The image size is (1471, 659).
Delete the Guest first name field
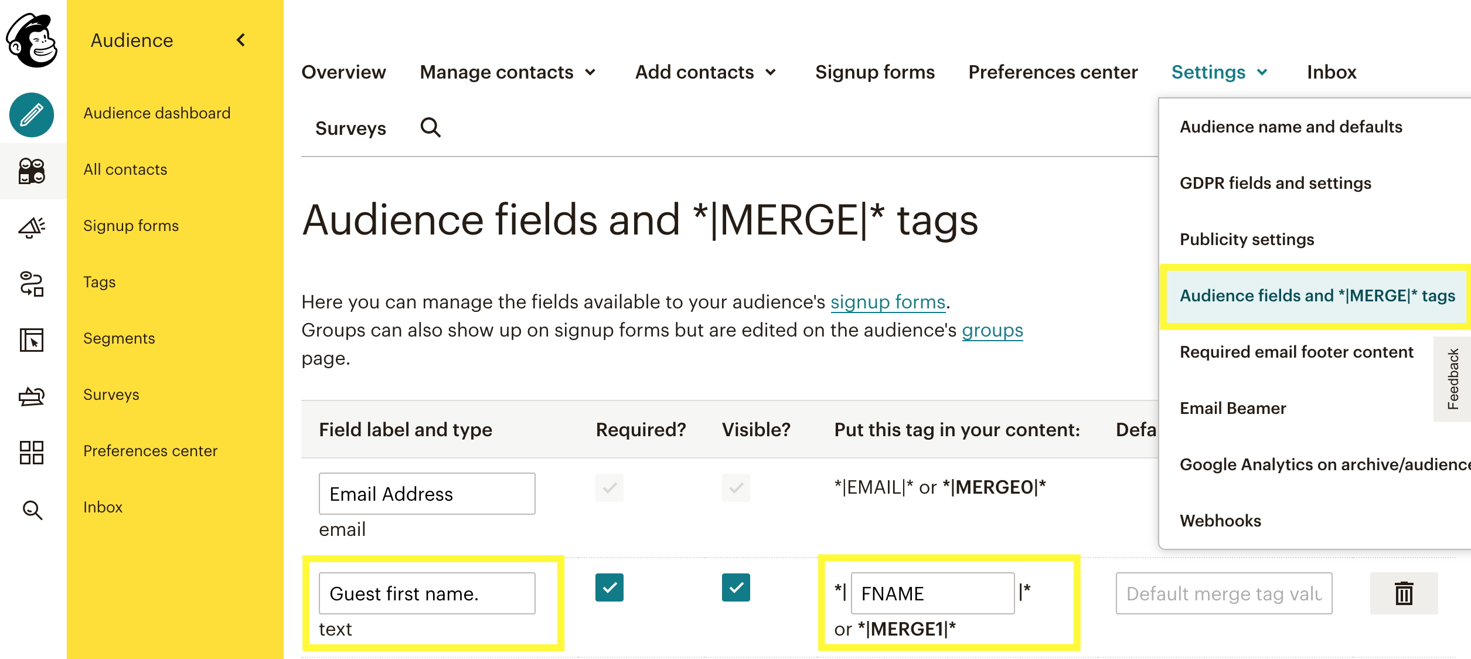tap(1403, 593)
